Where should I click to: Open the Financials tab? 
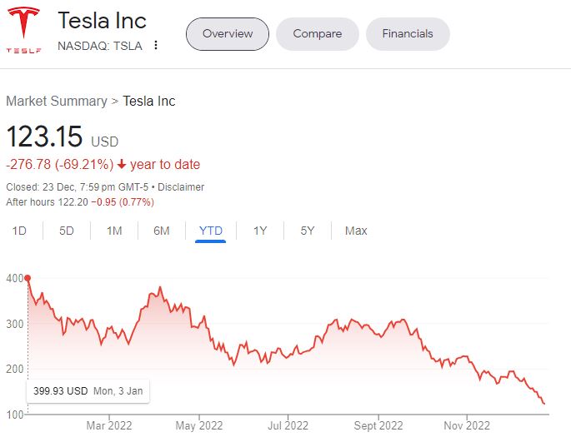click(x=408, y=34)
